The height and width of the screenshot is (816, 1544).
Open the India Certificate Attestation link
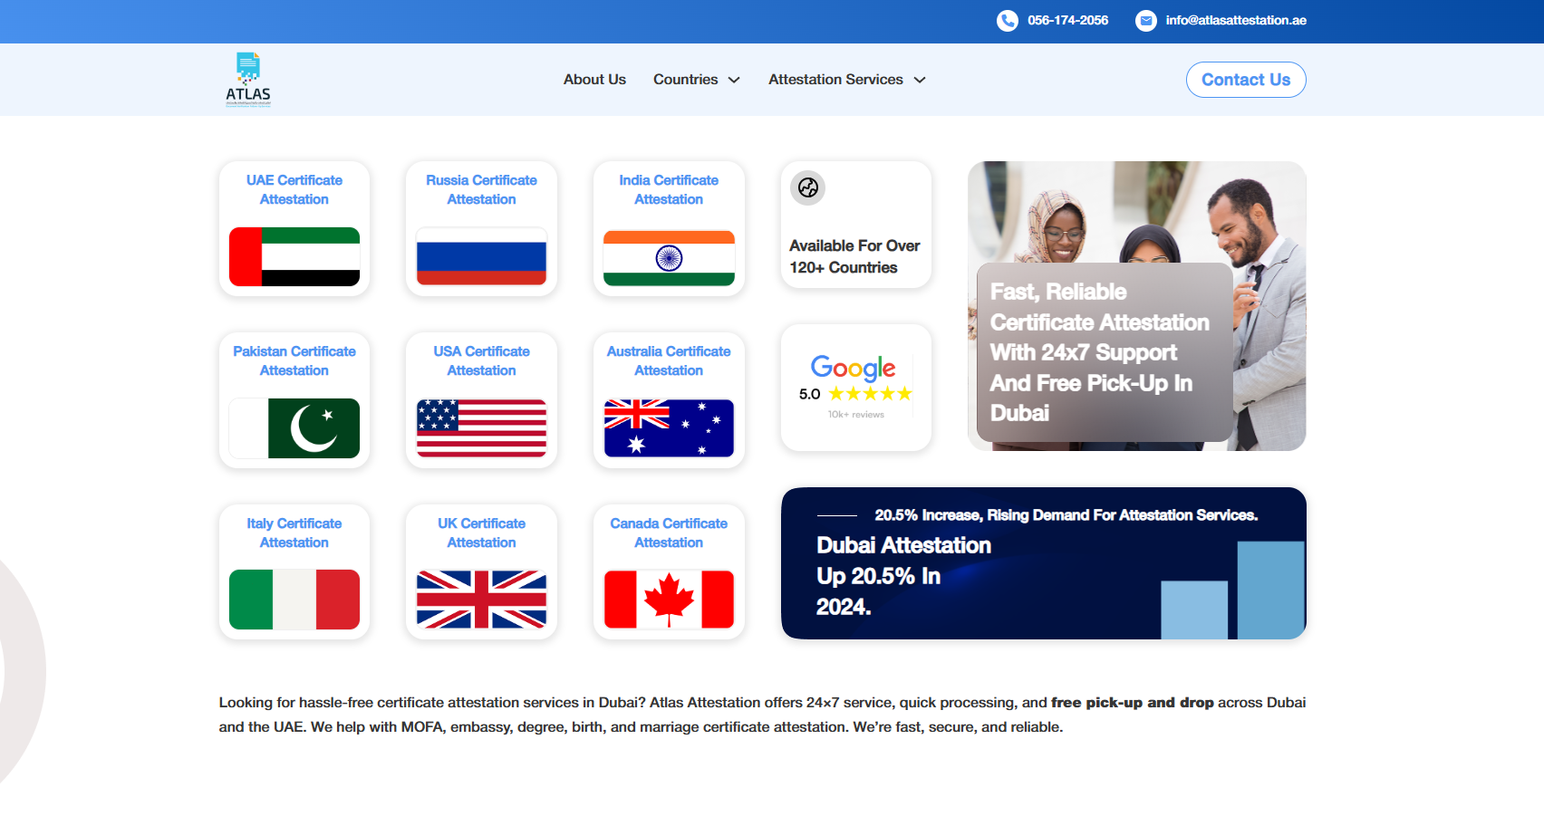[x=669, y=189]
